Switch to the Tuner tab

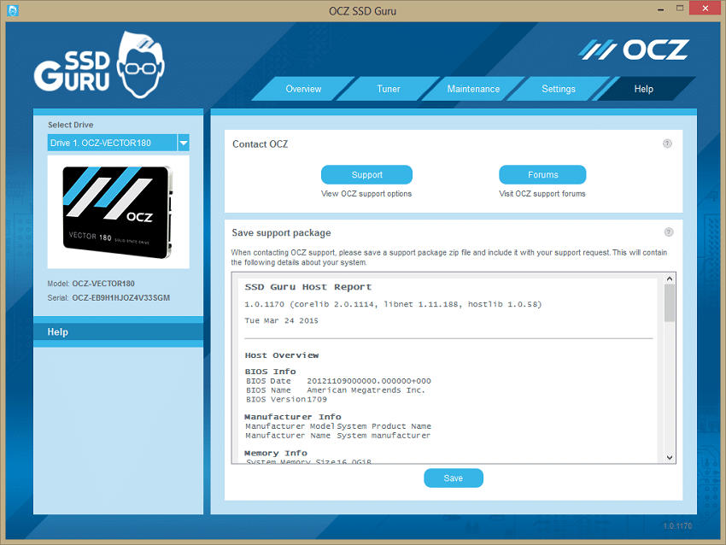pos(389,89)
